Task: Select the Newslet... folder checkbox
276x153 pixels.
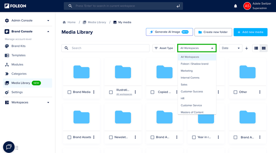Action: tap(111, 137)
